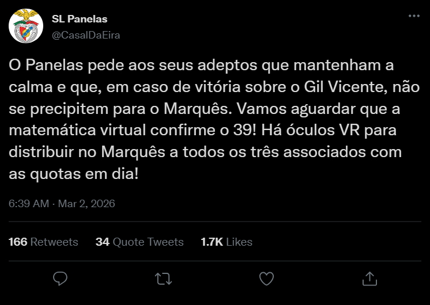Visit the @CasalDaEira handle
Image resolution: width=430 pixels, height=305 pixels.
click(x=86, y=35)
